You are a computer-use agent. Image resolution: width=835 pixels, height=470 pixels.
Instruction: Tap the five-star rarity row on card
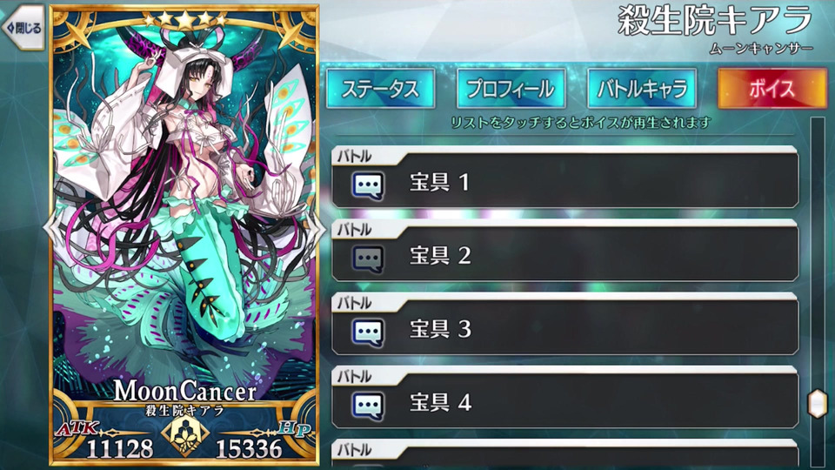tap(184, 20)
